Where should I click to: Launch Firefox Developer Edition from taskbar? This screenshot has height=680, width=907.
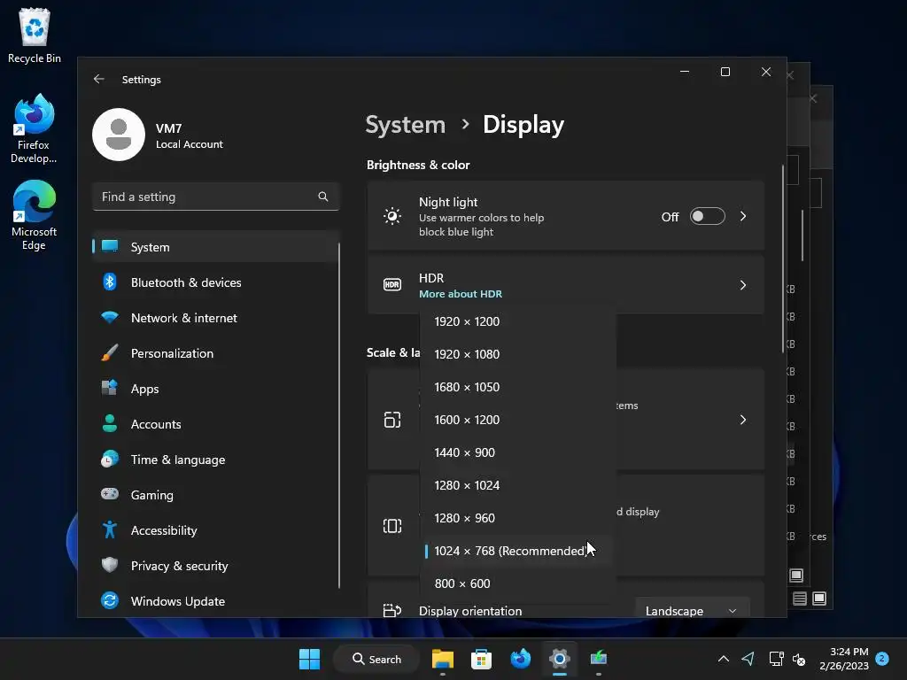(x=521, y=659)
